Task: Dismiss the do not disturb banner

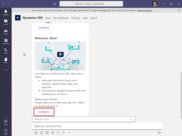Action: point(179,10)
